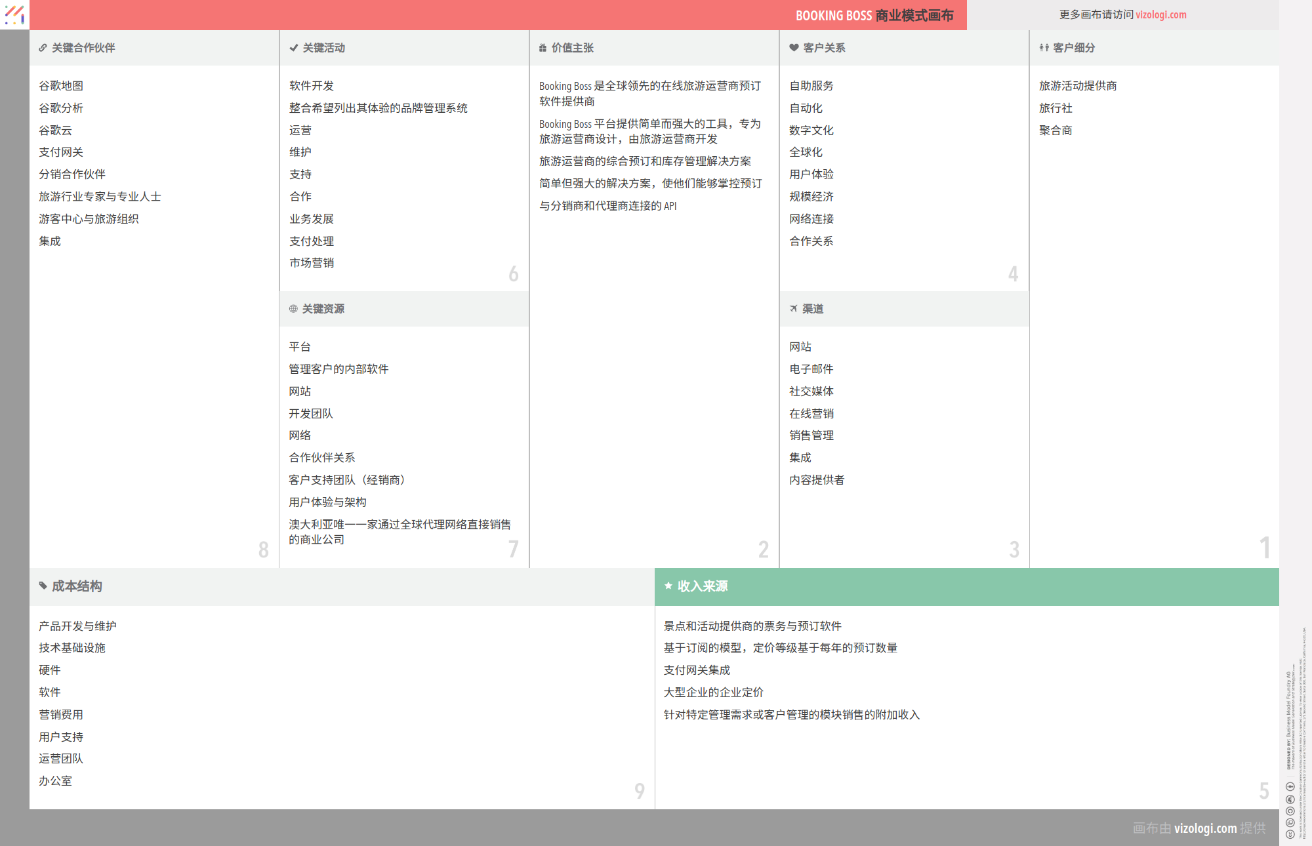The width and height of the screenshot is (1312, 846).
Task: Click the paper plane icon beside 渠道 header
Action: tap(792, 309)
